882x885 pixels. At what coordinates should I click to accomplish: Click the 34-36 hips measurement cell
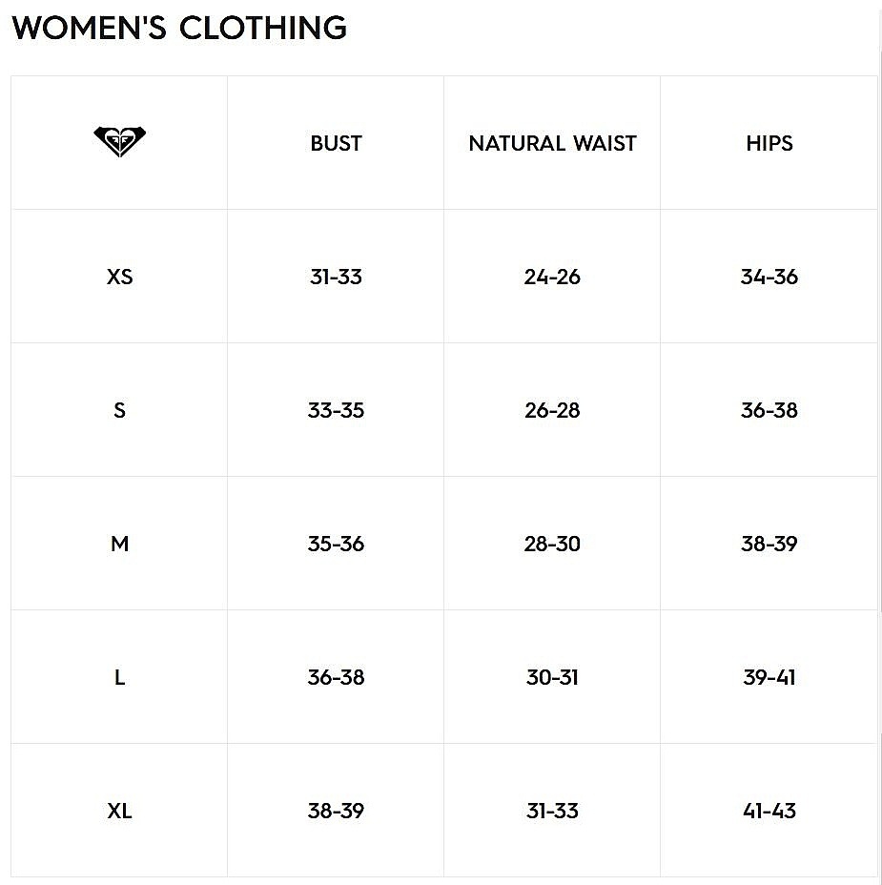pos(769,277)
